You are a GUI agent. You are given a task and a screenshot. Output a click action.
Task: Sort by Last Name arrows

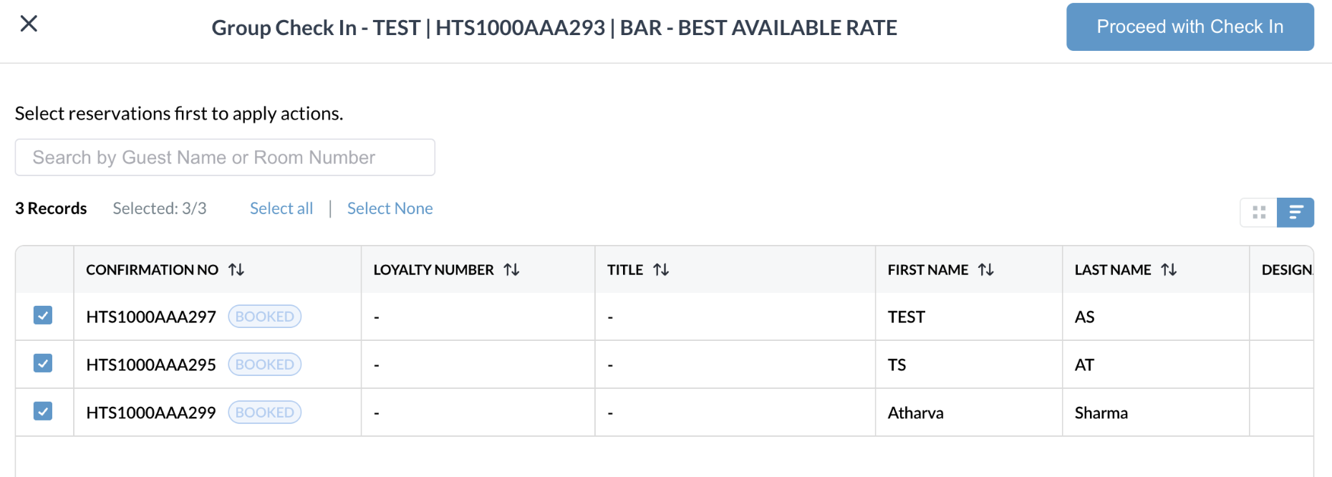point(1169,270)
